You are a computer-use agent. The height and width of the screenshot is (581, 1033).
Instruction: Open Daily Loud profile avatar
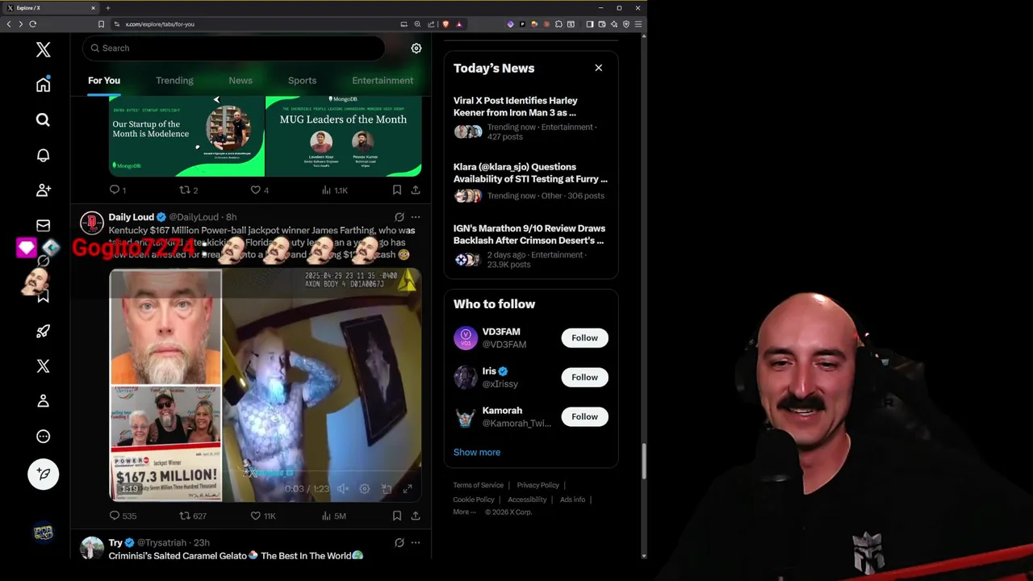point(92,222)
